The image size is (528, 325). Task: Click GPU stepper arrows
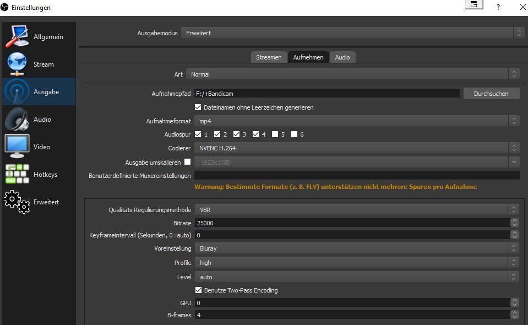515,303
